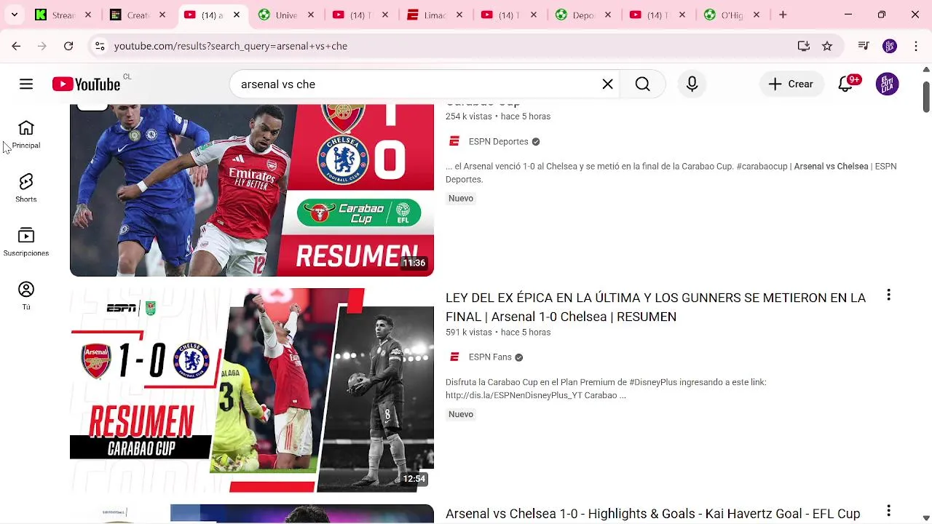This screenshot has width=932, height=524.
Task: Open the Chrome profile avatar
Action: click(890, 46)
